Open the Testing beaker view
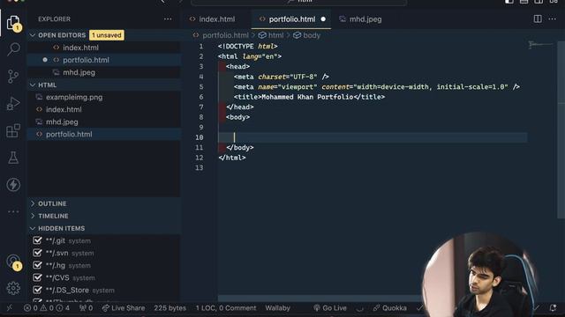The width and height of the screenshot is (565, 317). coord(13,158)
